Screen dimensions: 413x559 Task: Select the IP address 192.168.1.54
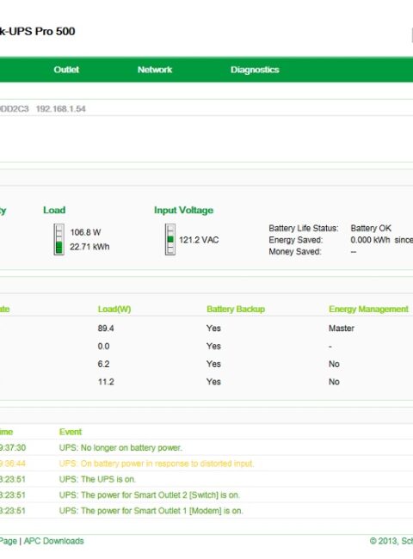tap(60, 108)
